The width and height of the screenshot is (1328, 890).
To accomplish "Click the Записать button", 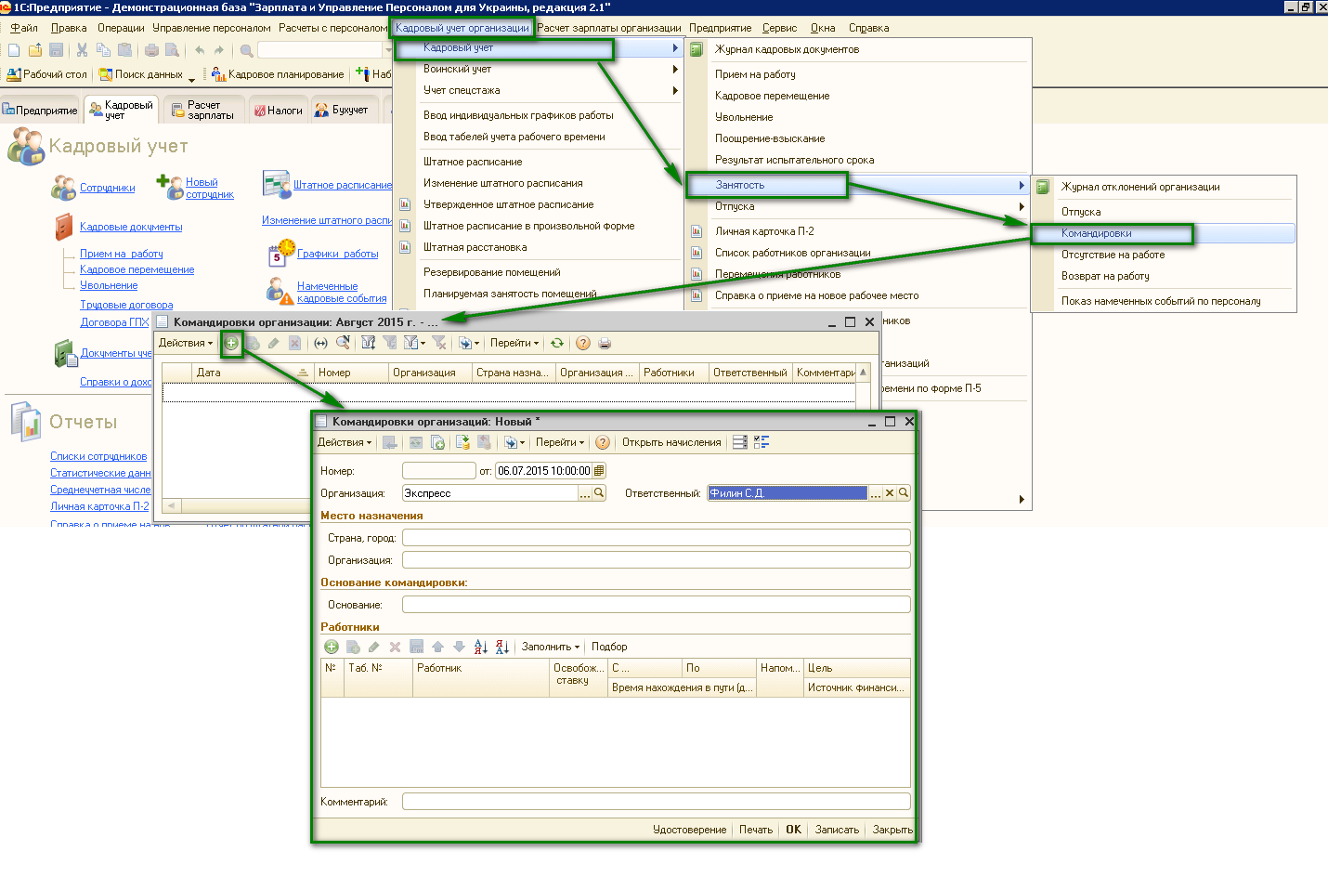I will 837,830.
